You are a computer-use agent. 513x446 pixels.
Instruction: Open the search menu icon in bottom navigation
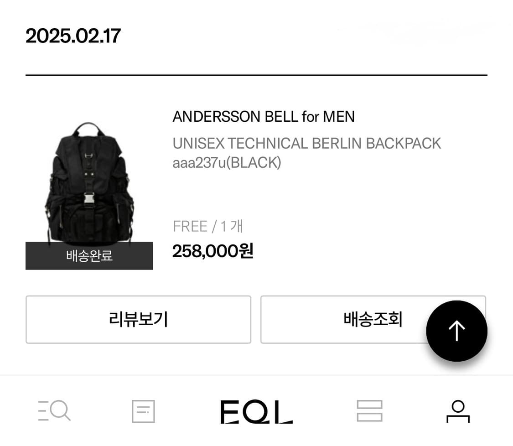54,411
